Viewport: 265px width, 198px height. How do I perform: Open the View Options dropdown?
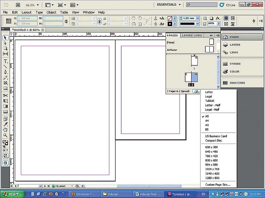pos(49,5)
